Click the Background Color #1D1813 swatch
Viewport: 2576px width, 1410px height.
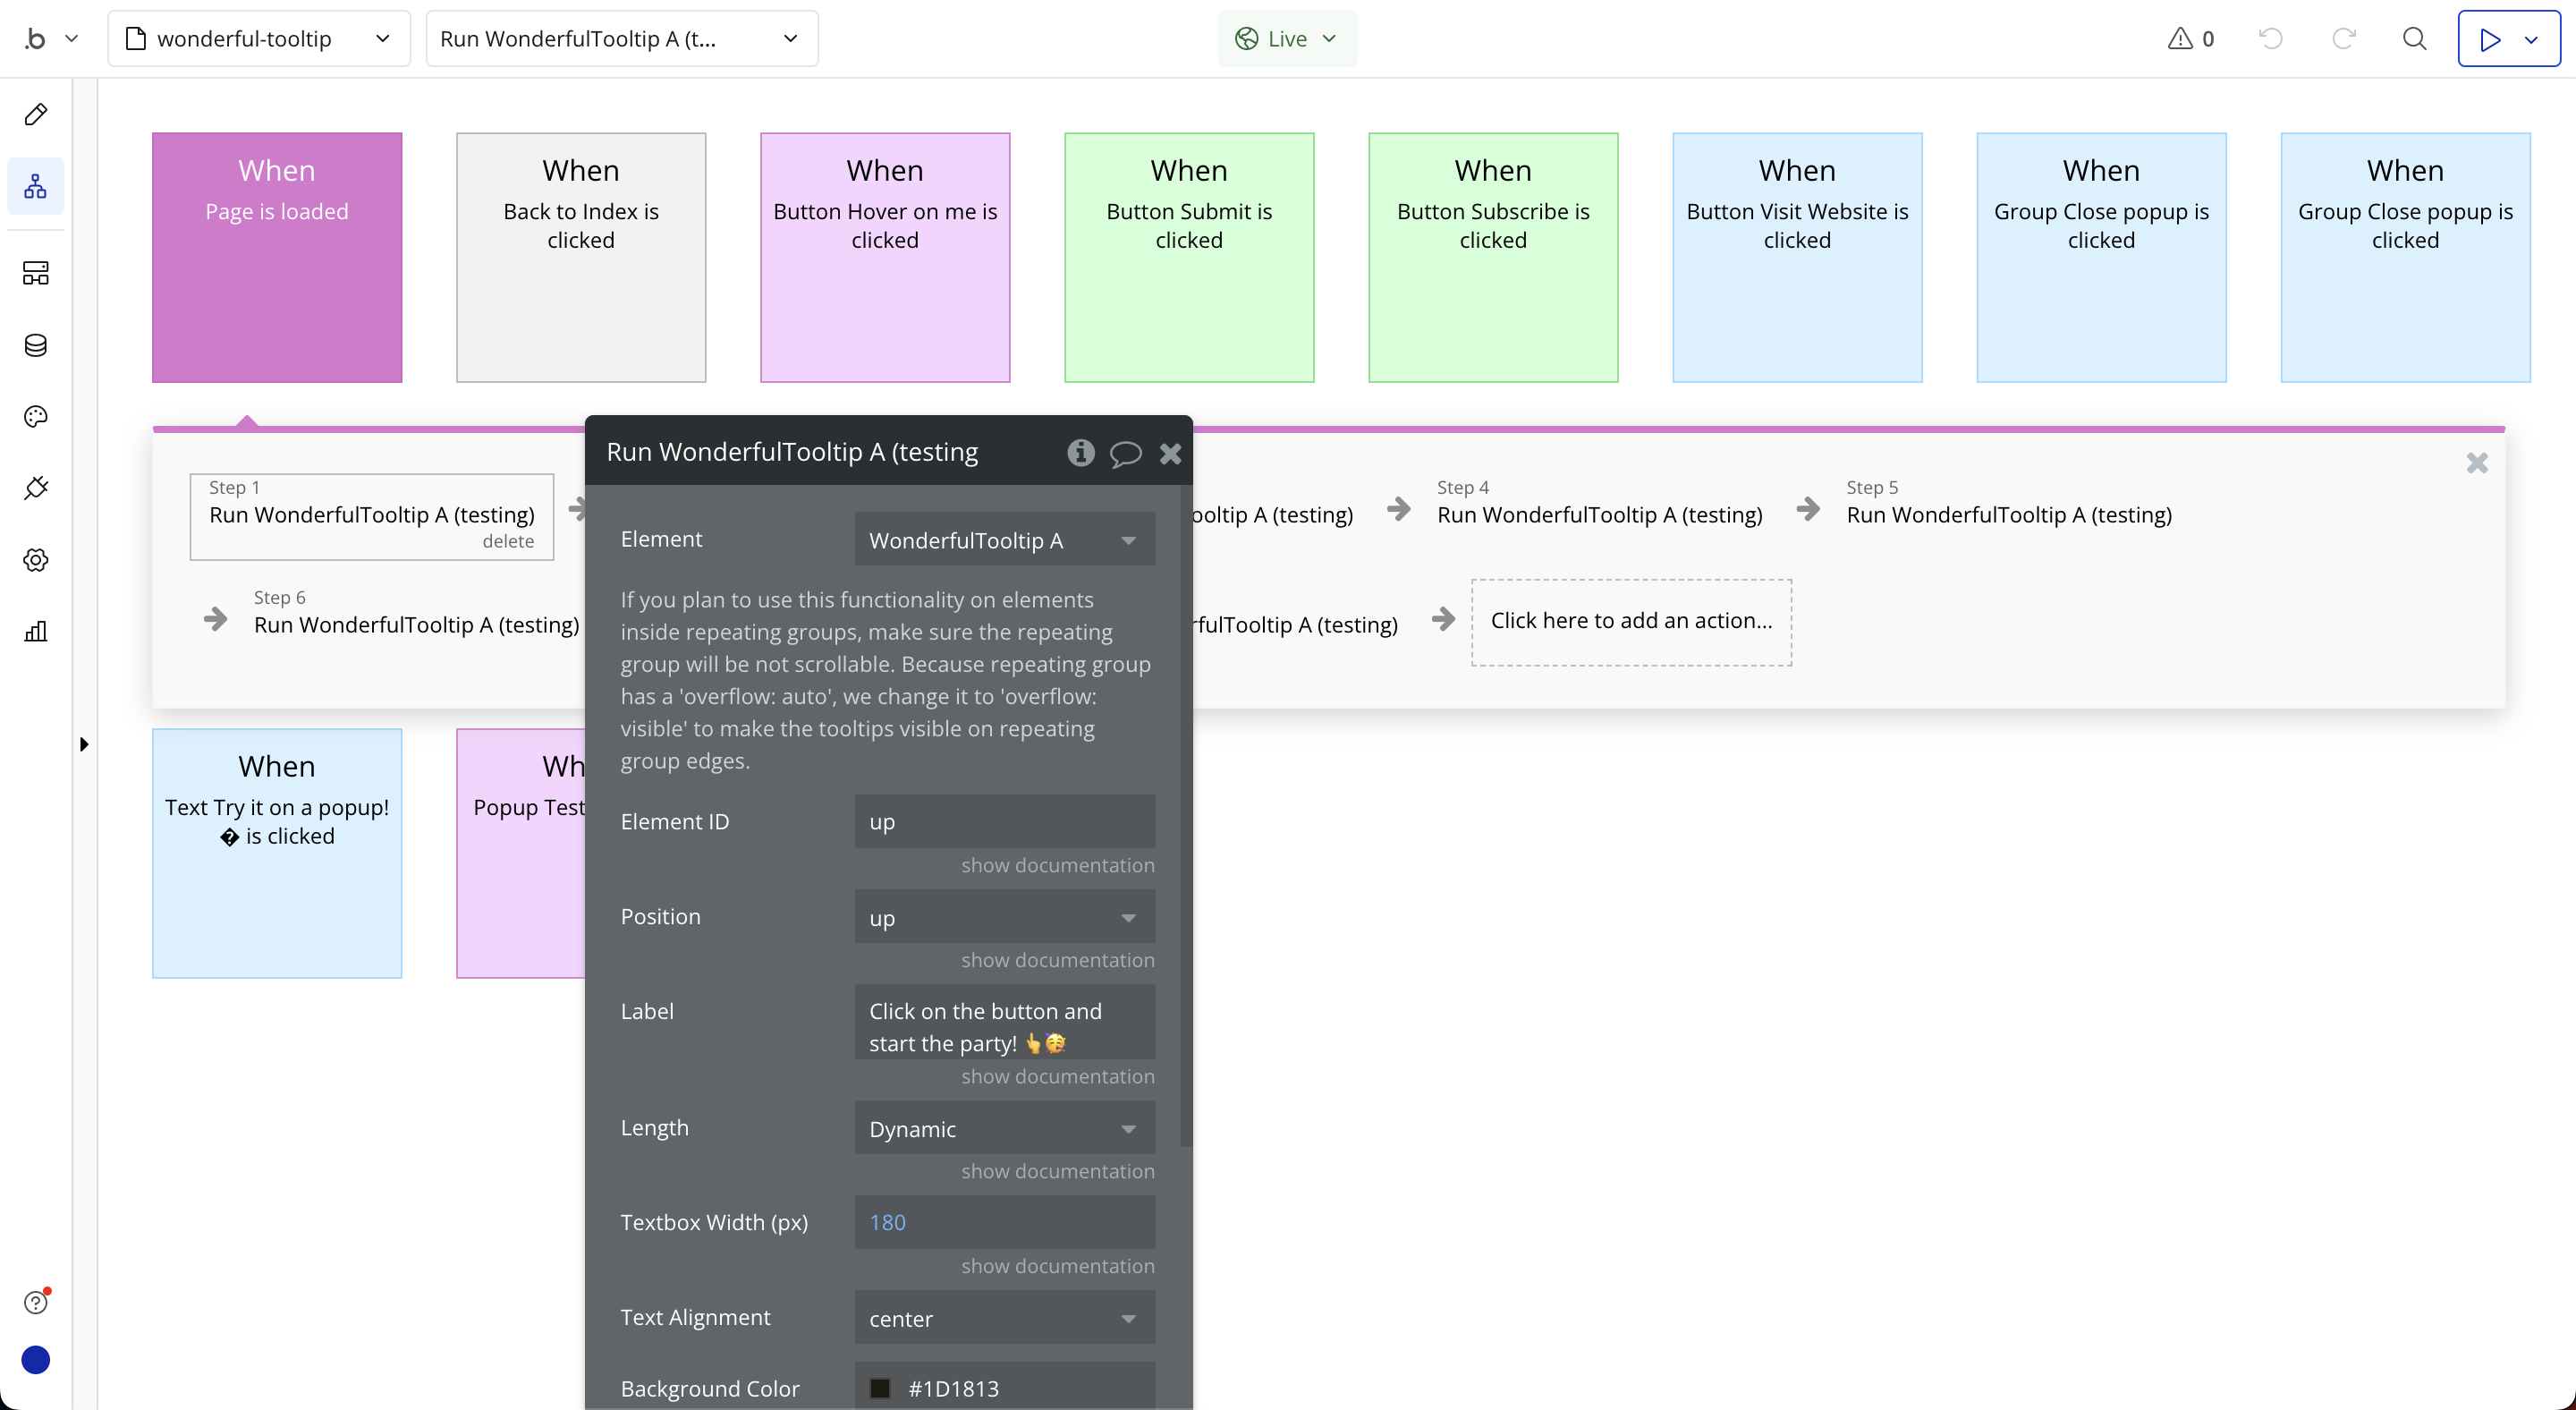pyautogui.click(x=880, y=1388)
